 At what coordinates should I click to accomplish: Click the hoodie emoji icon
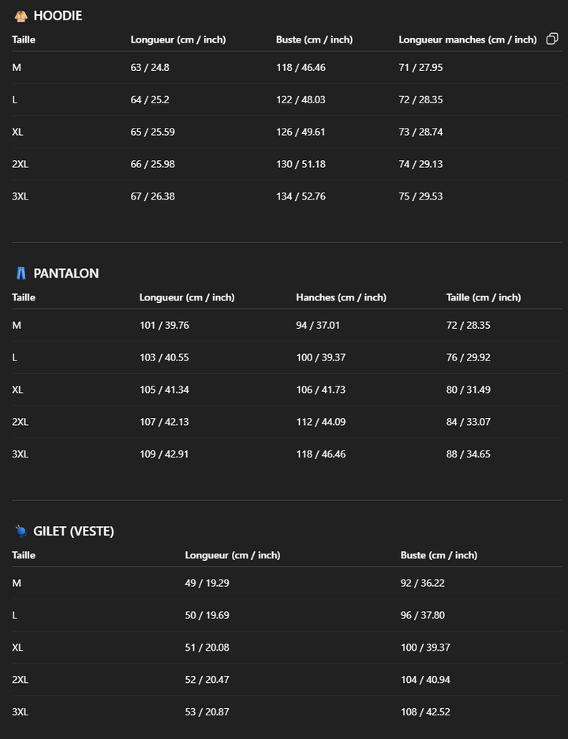pyautogui.click(x=21, y=16)
